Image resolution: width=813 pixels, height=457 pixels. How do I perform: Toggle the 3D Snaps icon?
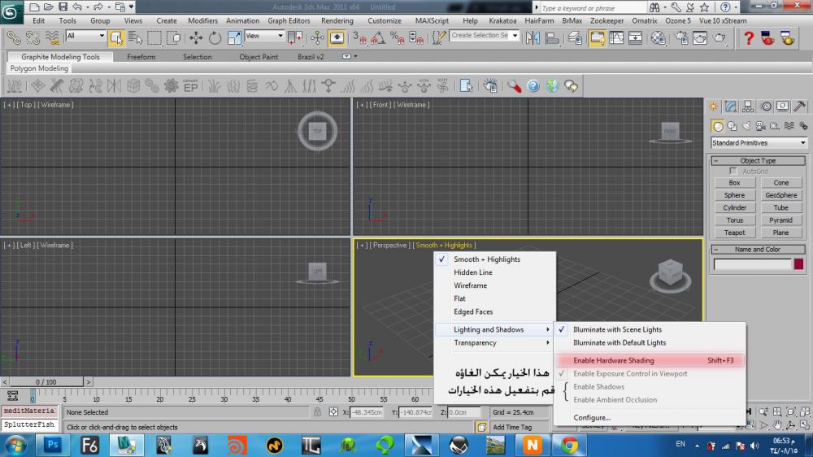tap(359, 38)
